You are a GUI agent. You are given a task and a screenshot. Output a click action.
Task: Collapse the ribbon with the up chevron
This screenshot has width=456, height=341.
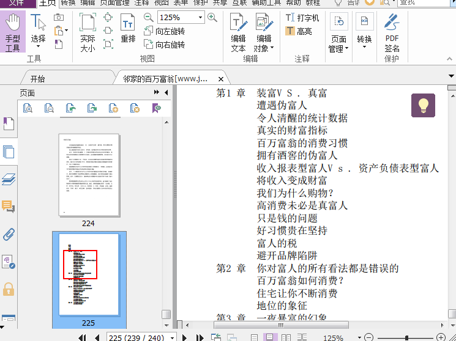point(449,59)
